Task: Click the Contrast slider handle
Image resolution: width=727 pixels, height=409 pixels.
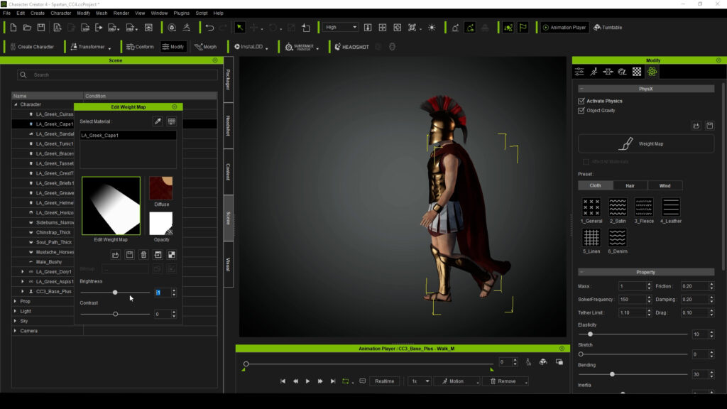Action: [116, 314]
